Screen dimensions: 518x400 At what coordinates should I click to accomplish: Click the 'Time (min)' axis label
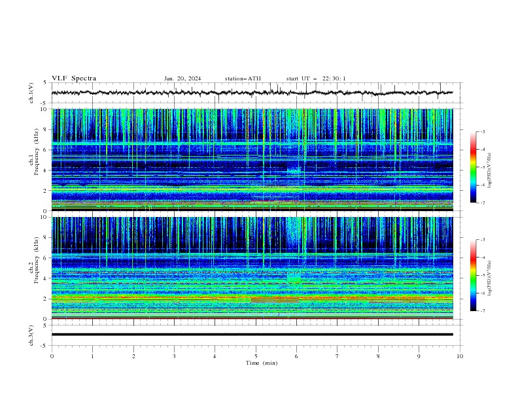pos(262,363)
